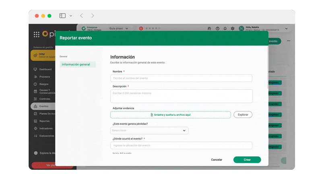
Task: Click the paperclip attach icon
Action: pos(152,115)
